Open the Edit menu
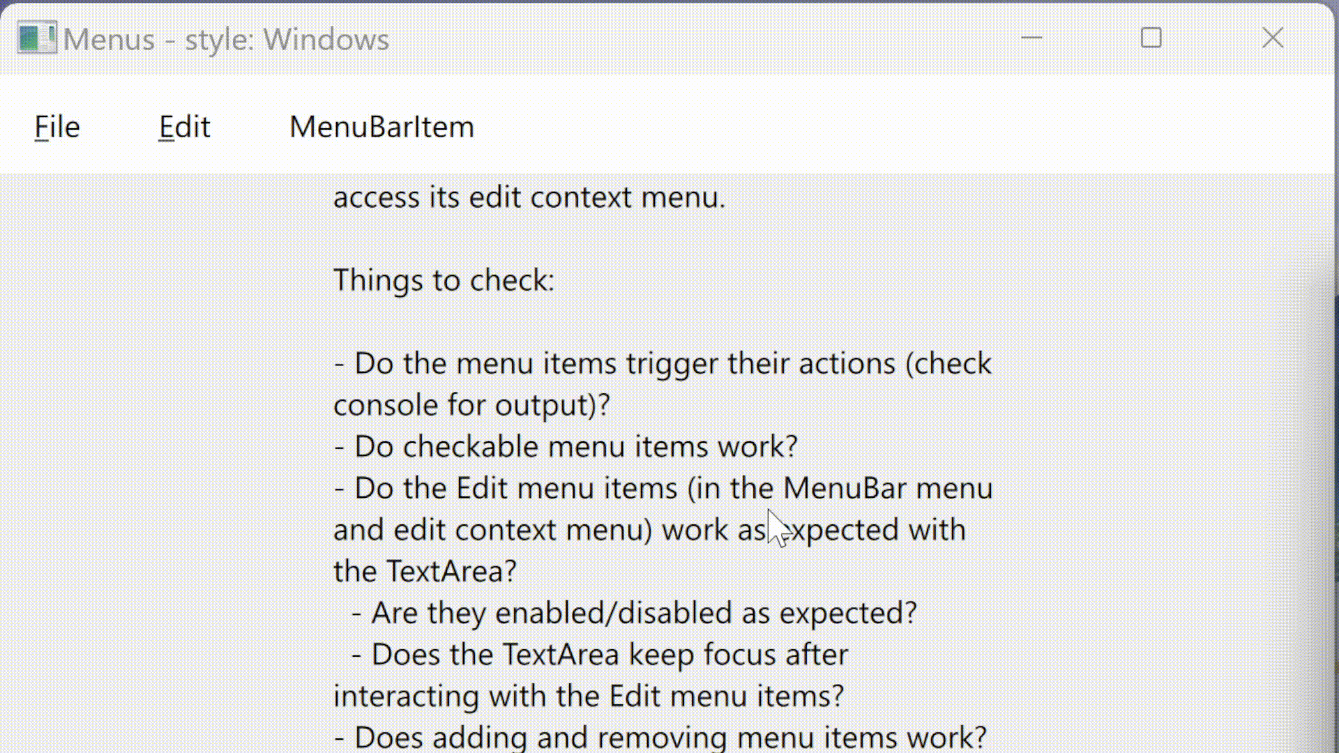The height and width of the screenshot is (753, 1339). 184,127
